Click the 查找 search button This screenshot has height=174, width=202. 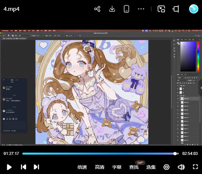134,167
